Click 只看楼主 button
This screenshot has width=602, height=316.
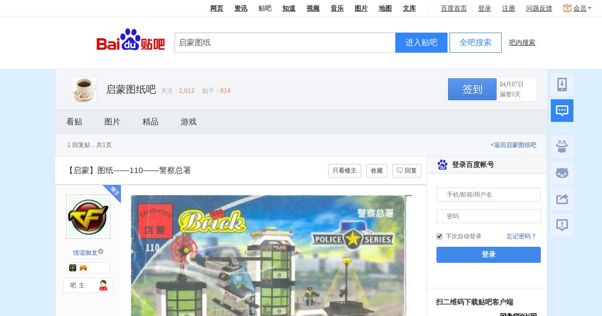345,171
